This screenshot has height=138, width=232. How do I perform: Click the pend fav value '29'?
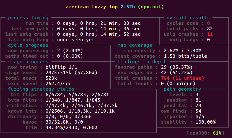point(198,106)
